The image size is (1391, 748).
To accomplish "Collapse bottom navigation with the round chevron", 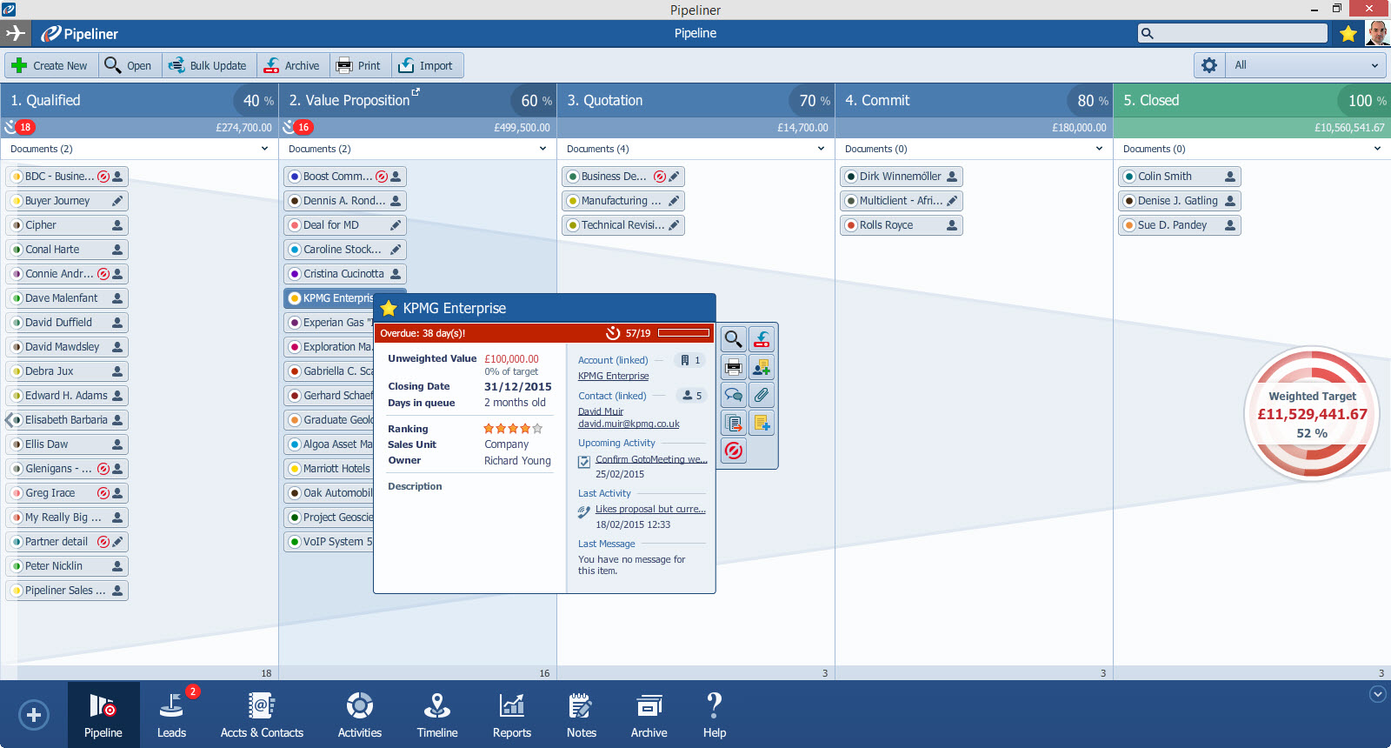I will pyautogui.click(x=1377, y=694).
